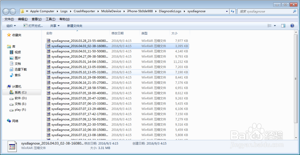
Task: Click the Forward navigation arrow button
Action: pos(13,11)
